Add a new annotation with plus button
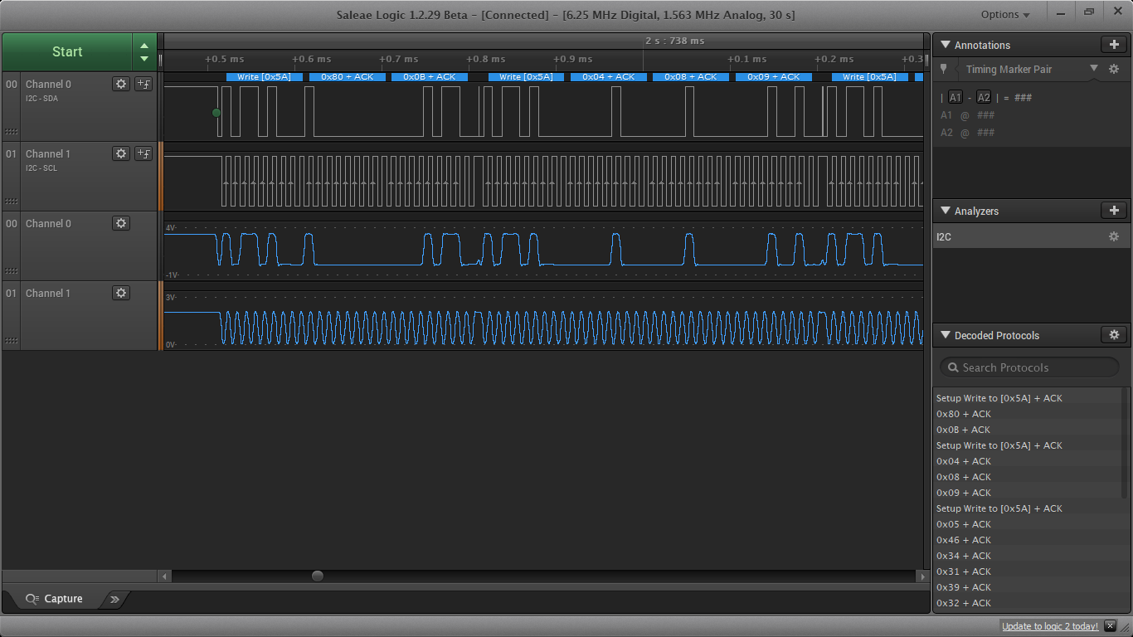 click(1114, 45)
